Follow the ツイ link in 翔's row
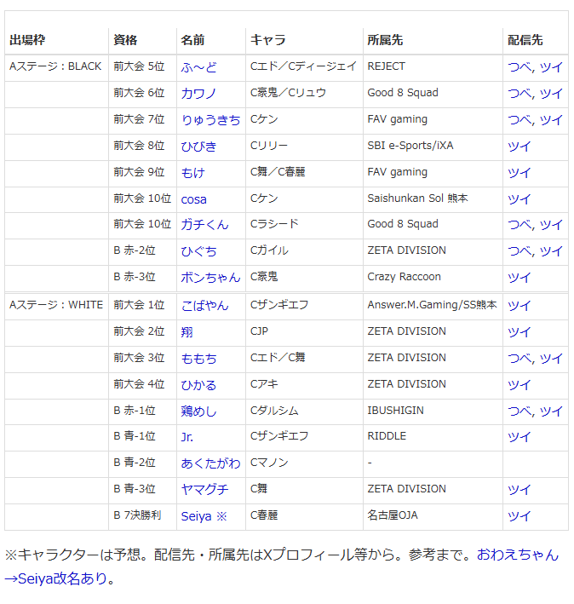The height and width of the screenshot is (604, 574). click(519, 332)
